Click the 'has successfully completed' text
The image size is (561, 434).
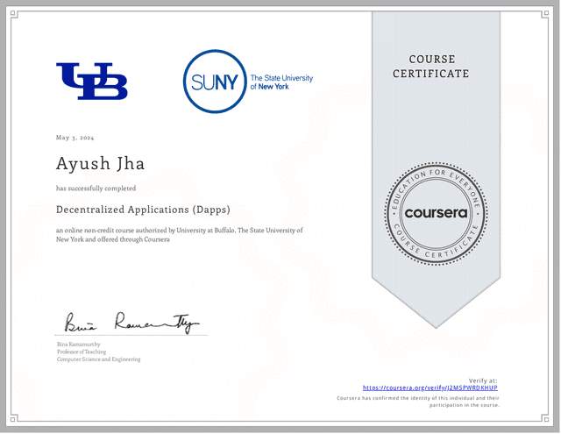click(96, 189)
